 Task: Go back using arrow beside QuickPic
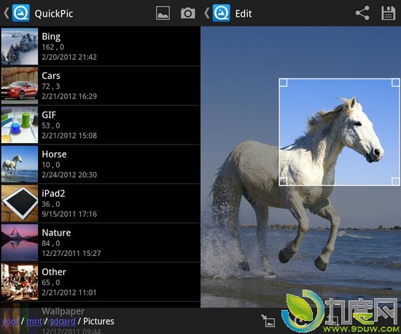(7, 13)
